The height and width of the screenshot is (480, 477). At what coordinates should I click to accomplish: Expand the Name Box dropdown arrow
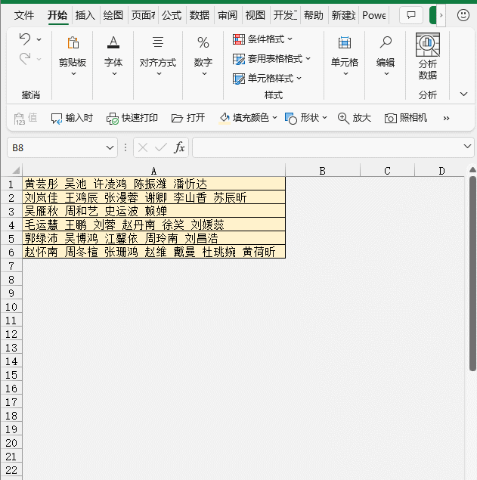[110, 147]
